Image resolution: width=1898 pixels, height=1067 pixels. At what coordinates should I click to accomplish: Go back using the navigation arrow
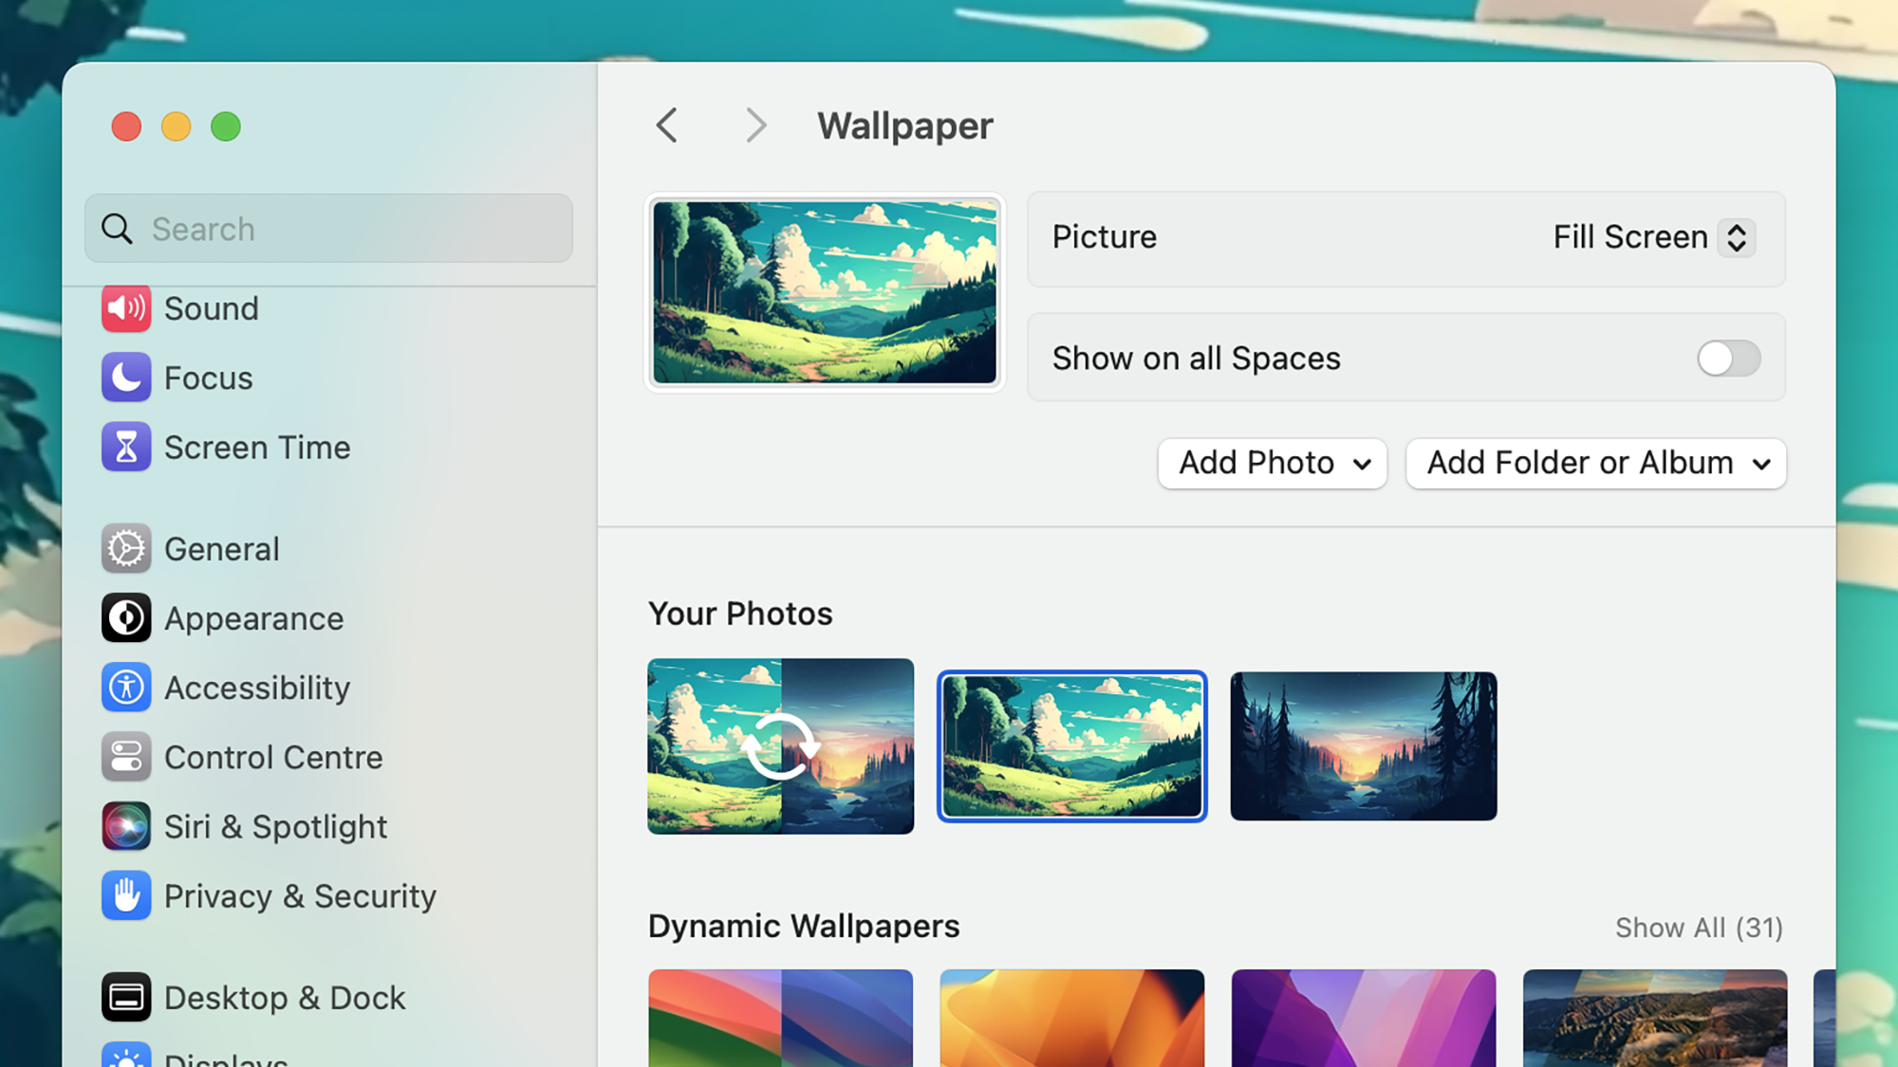(x=667, y=125)
